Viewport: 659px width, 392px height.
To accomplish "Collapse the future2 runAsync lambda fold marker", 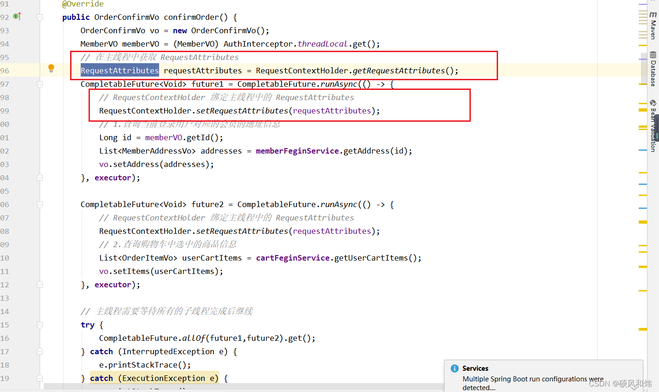I will coord(40,205).
